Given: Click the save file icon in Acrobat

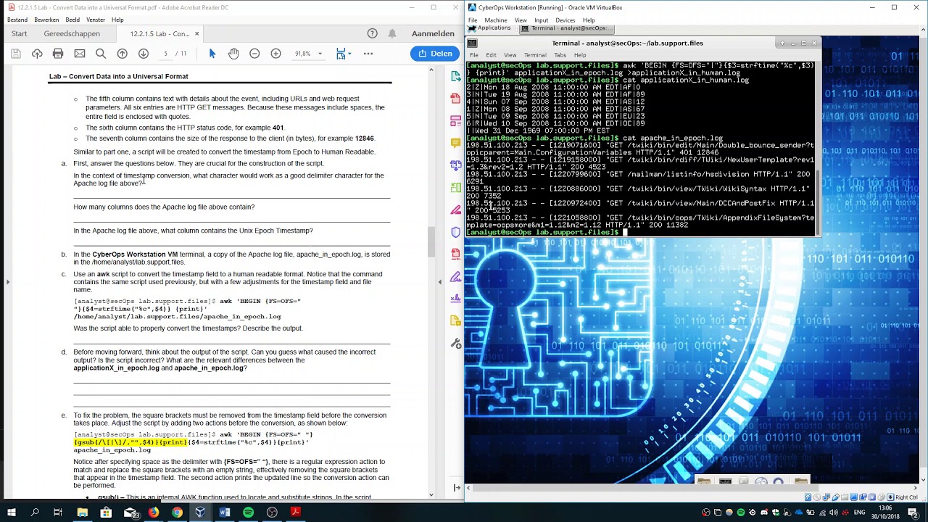Looking at the screenshot, I should (15, 54).
